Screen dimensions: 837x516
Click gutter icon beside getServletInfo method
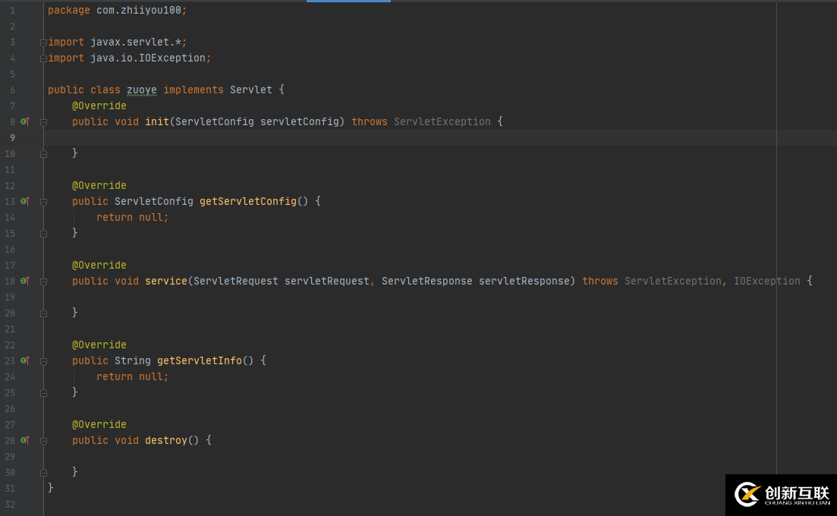coord(24,360)
